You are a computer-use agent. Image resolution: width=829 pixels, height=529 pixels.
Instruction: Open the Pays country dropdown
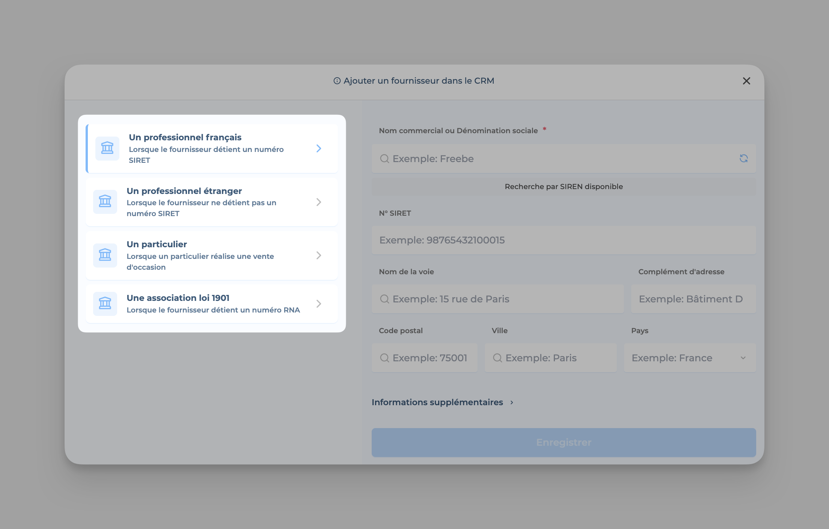[x=689, y=358]
